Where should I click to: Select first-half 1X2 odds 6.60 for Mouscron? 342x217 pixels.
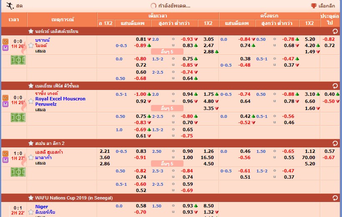tap(310, 101)
